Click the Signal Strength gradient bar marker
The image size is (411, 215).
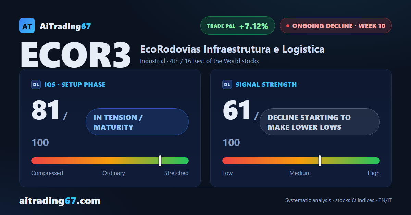coord(320,161)
